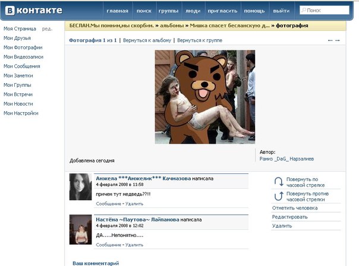The image size is (359, 266).
Task: Open the группы header menu item
Action: coord(169,11)
